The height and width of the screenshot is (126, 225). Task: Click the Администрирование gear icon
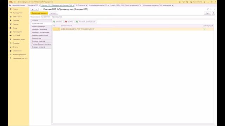point(11,55)
